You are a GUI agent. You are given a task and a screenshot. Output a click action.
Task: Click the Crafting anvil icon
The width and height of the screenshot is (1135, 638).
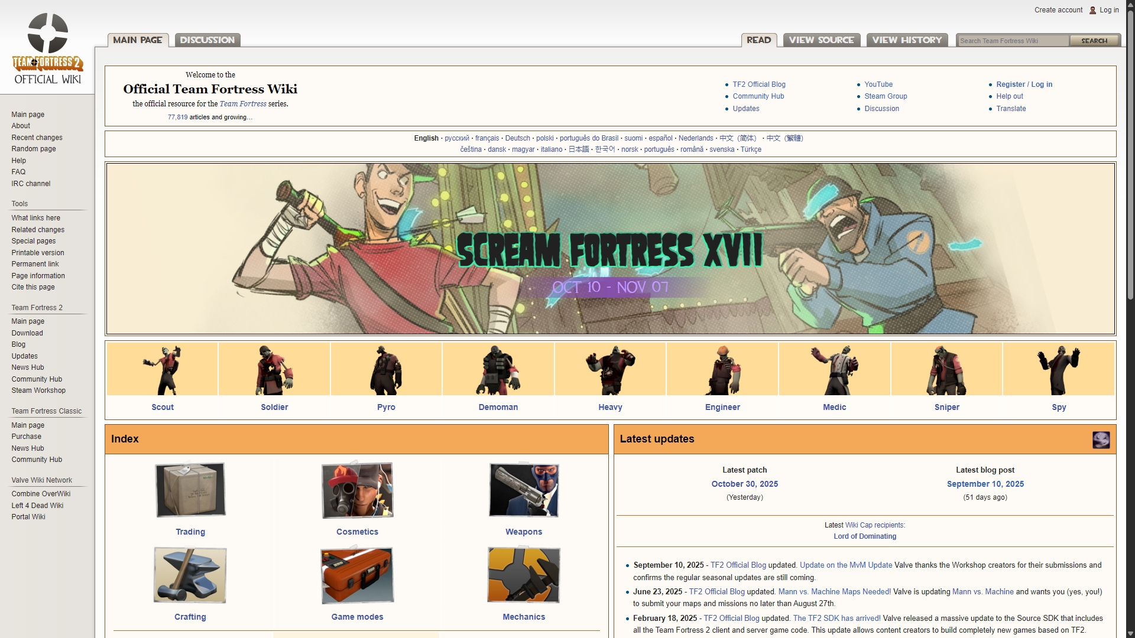pos(190,575)
